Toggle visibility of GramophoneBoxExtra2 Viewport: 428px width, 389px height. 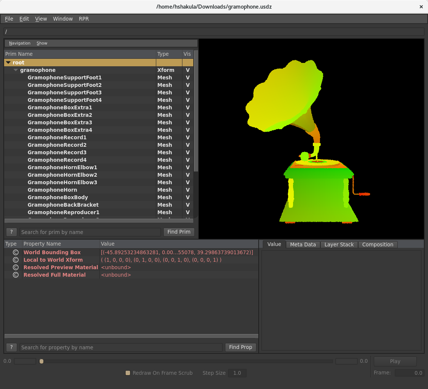[188, 115]
